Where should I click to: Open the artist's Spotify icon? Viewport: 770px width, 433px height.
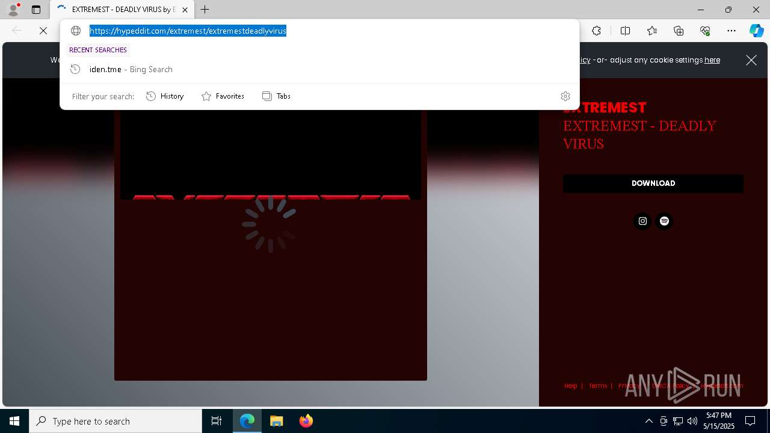coord(664,221)
